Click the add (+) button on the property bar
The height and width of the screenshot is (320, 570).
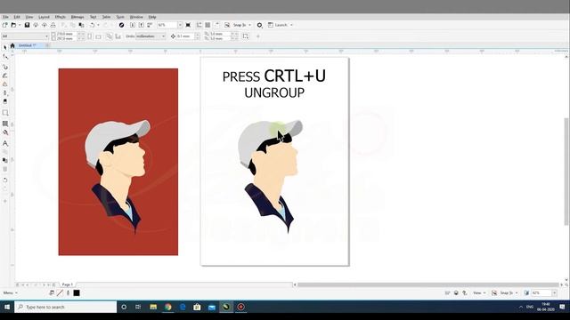[x=258, y=36]
